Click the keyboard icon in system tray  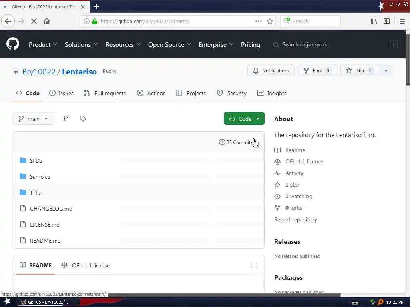click(x=355, y=303)
